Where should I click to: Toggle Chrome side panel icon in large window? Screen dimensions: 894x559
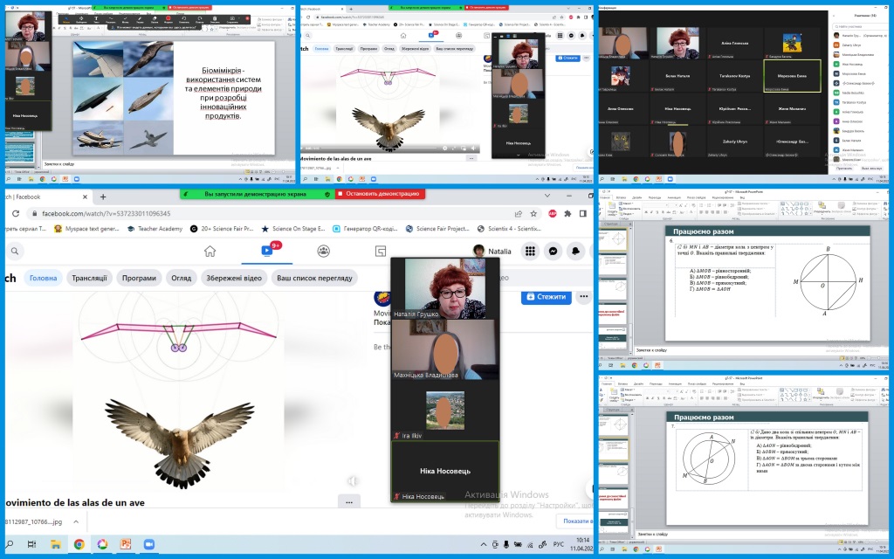coord(582,213)
